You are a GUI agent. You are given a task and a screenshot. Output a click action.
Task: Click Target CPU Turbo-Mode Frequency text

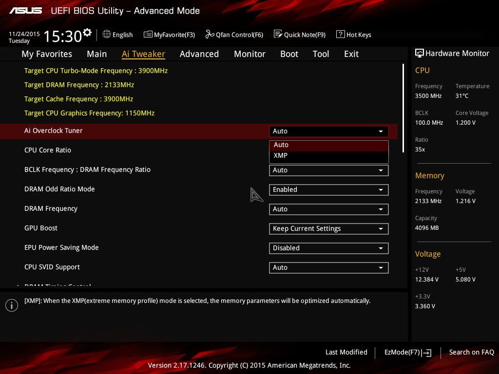(x=96, y=71)
